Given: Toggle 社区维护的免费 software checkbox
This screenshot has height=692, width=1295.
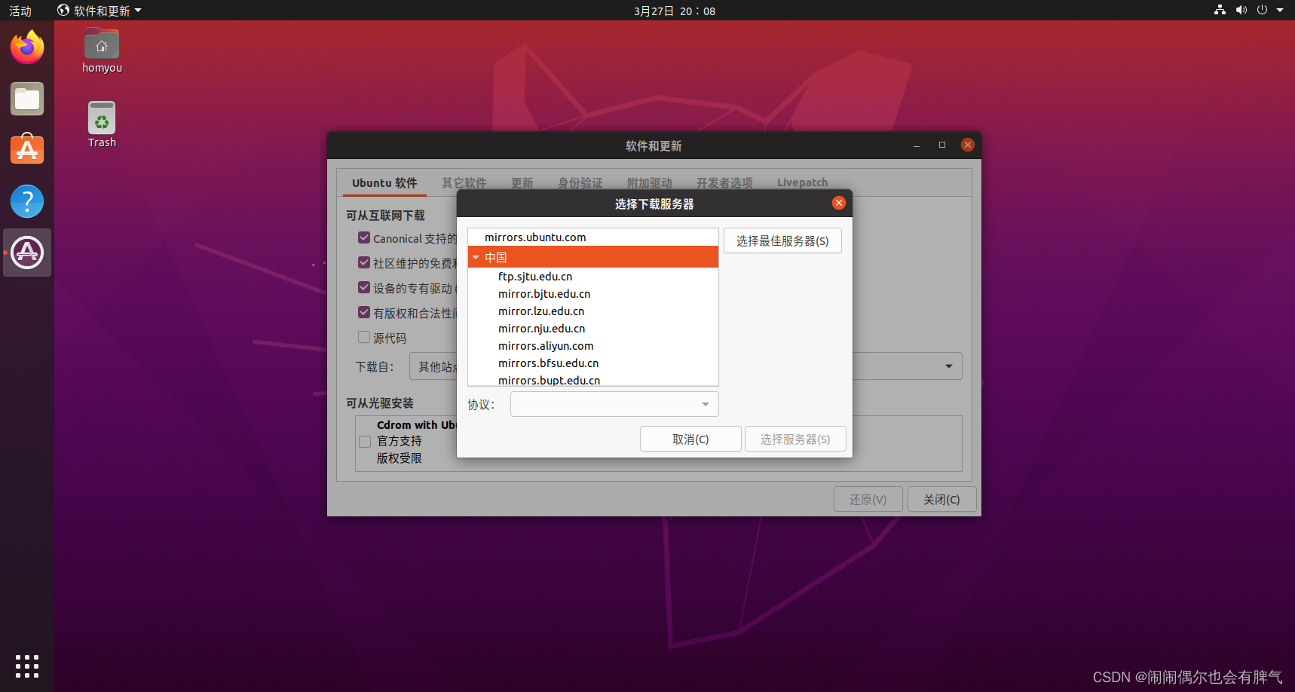Looking at the screenshot, I should point(364,262).
